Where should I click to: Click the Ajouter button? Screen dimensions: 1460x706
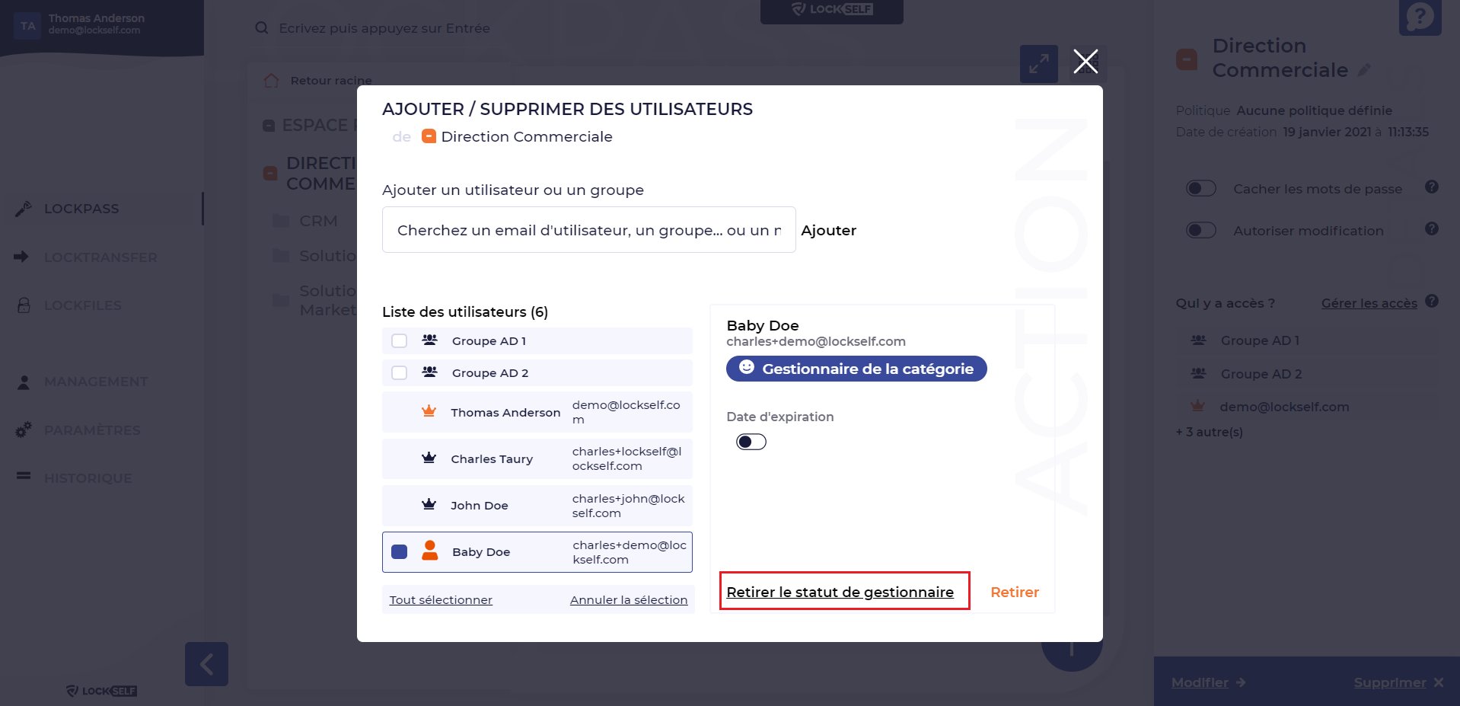click(x=828, y=230)
